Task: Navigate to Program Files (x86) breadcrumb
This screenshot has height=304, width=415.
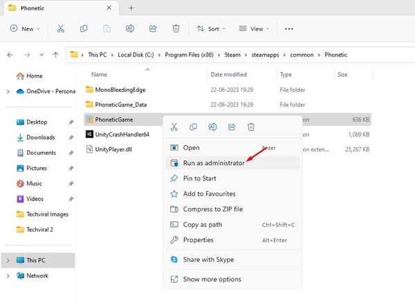Action: [x=189, y=55]
